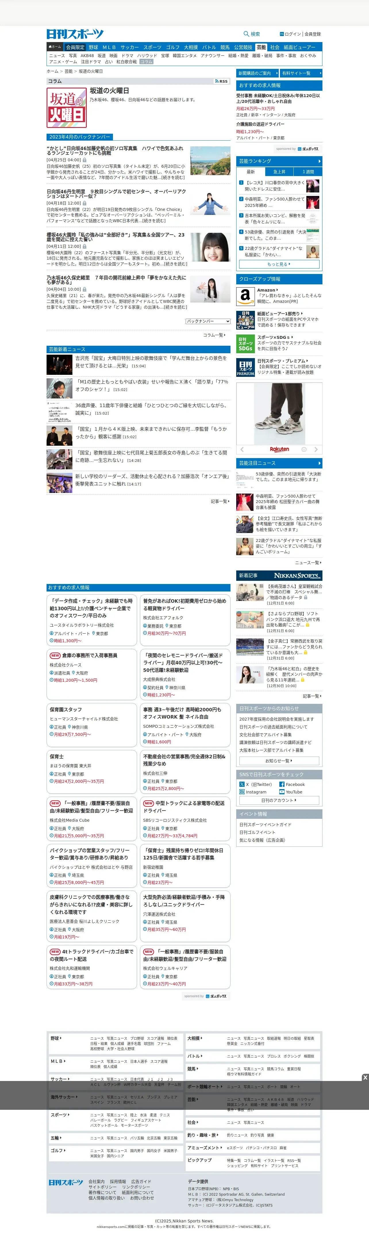The width and height of the screenshot is (369, 1238).
Task: Open 久保史緒里 article photo thumbnail
Action: pyautogui.click(x=210, y=289)
